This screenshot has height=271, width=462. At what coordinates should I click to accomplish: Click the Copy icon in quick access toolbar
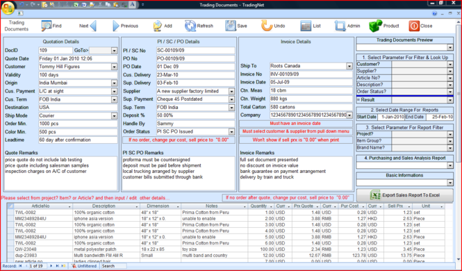[108, 4]
